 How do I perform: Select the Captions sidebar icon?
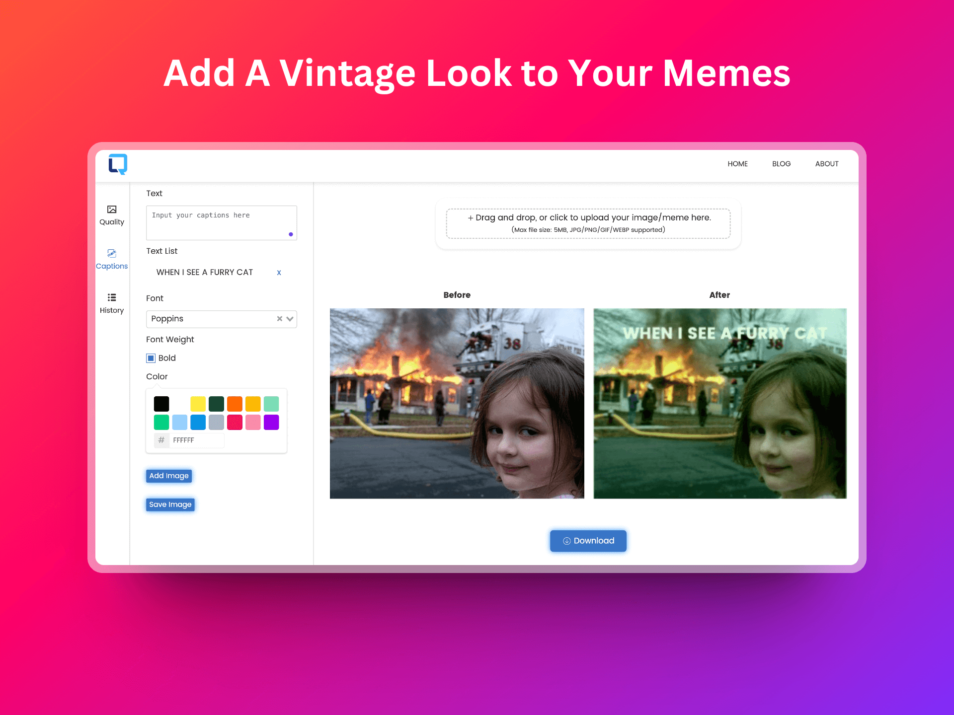click(112, 254)
